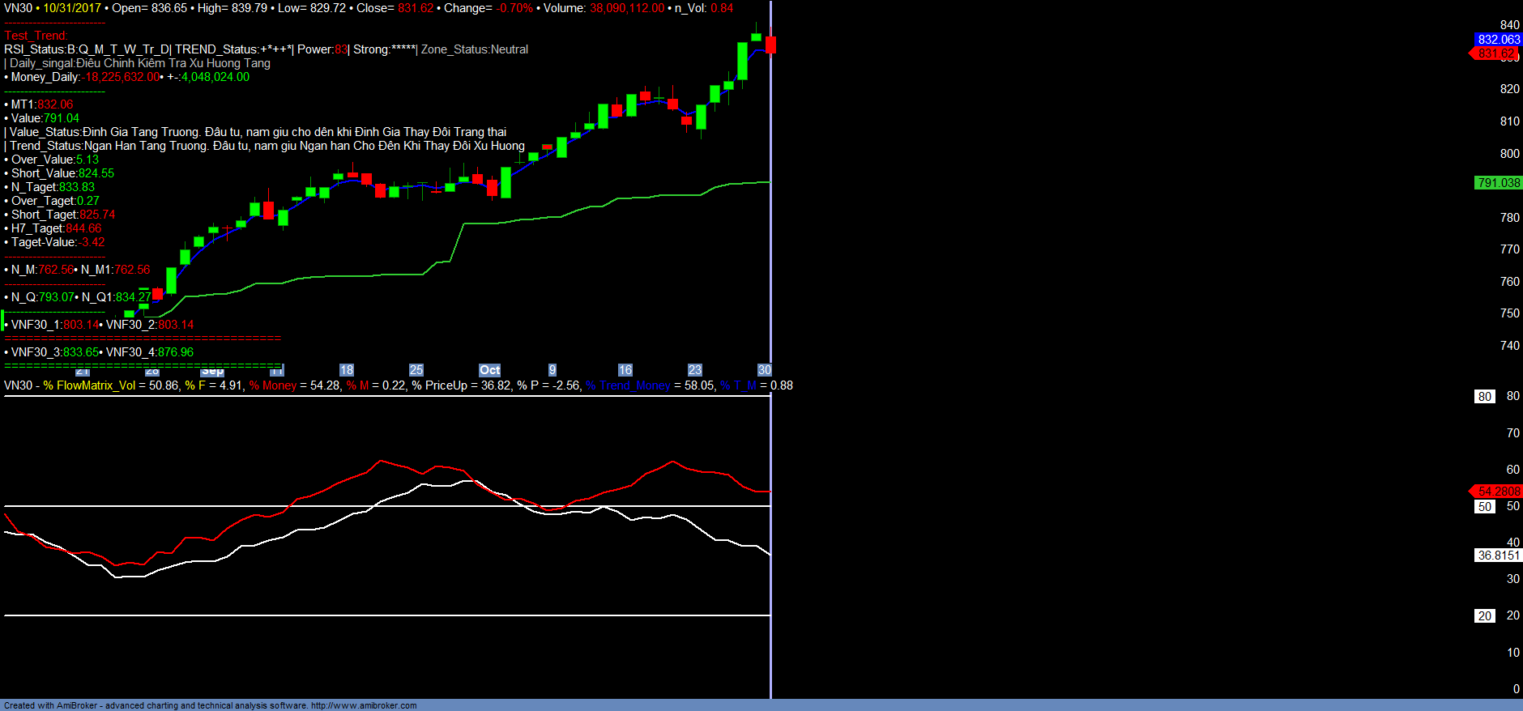Select the 23 date marker on the time axis
Image resolution: width=1523 pixels, height=711 pixels.
694,370
